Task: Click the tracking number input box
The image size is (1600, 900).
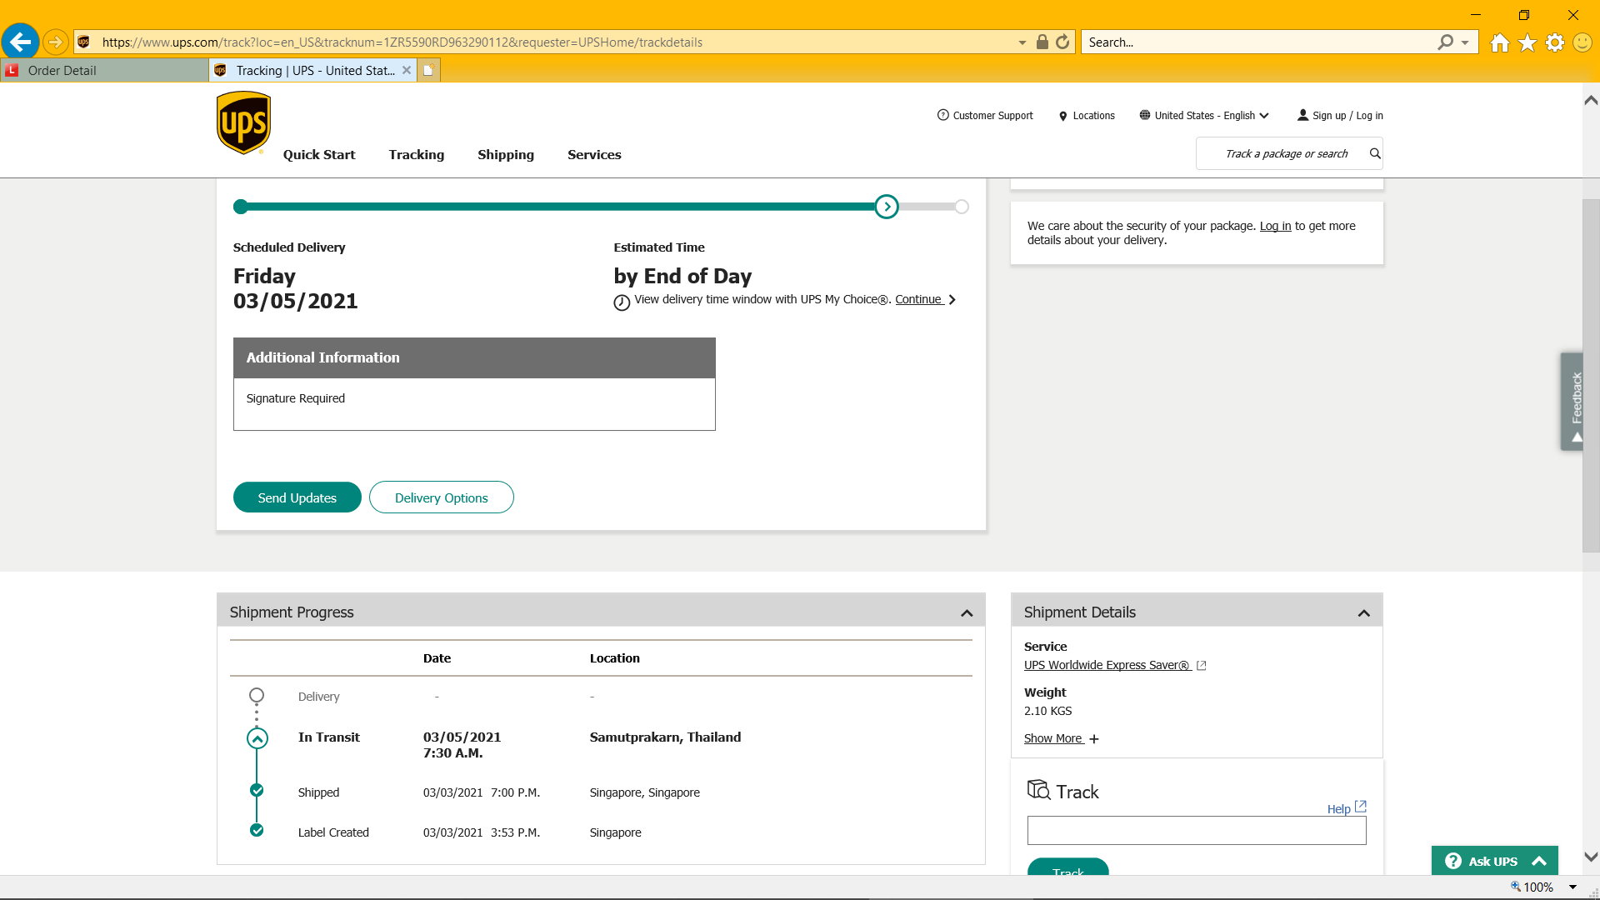Action: point(1197,831)
